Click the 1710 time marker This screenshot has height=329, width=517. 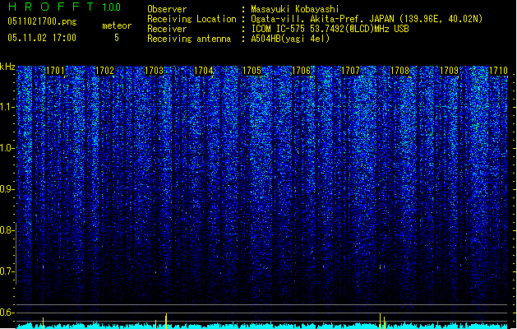coord(499,71)
